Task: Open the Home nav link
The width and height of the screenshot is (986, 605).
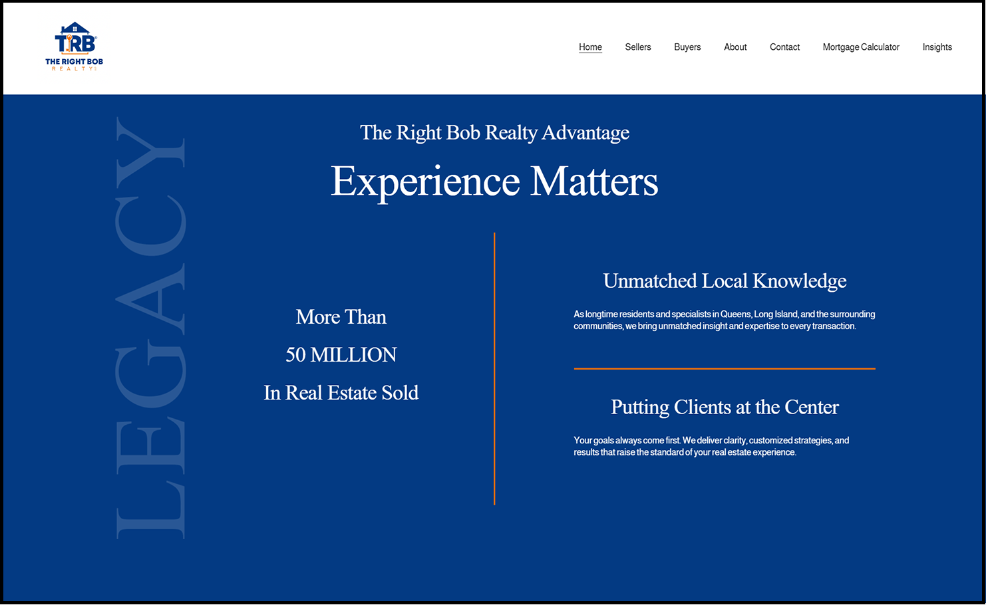Action: point(590,47)
